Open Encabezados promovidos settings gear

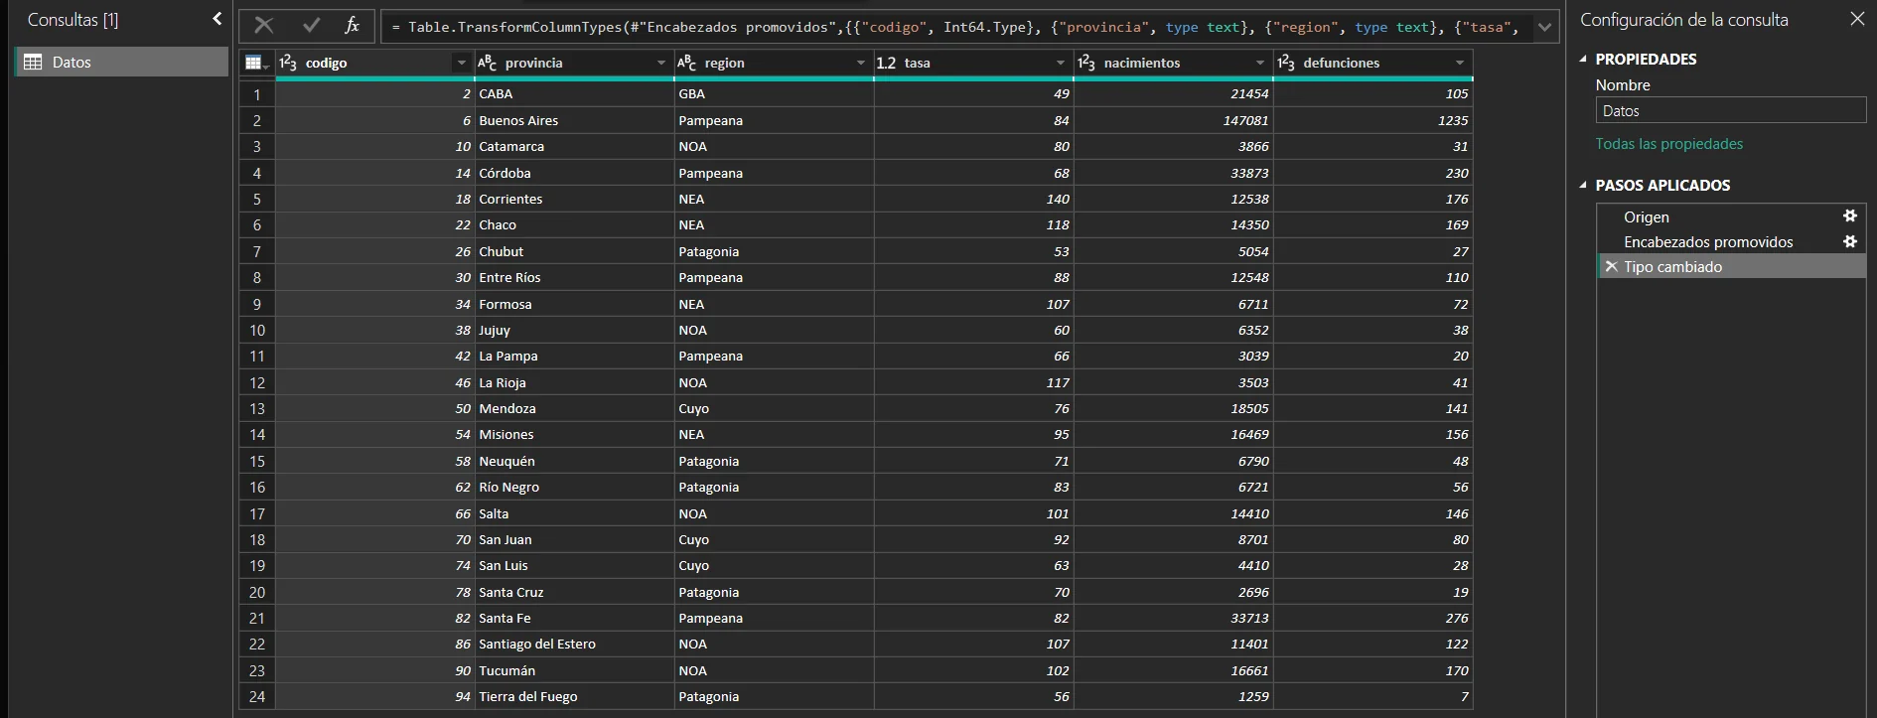click(1850, 240)
